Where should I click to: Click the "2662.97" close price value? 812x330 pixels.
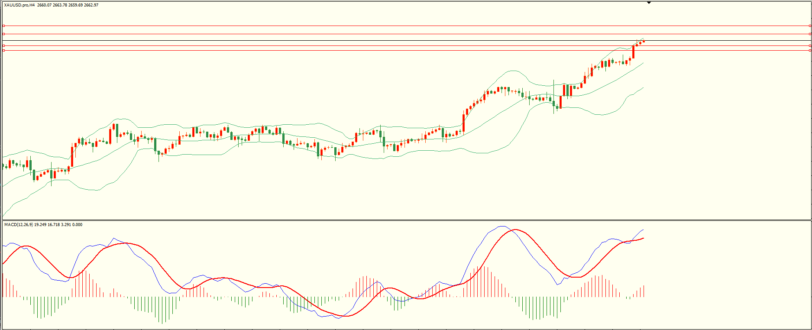pos(91,5)
